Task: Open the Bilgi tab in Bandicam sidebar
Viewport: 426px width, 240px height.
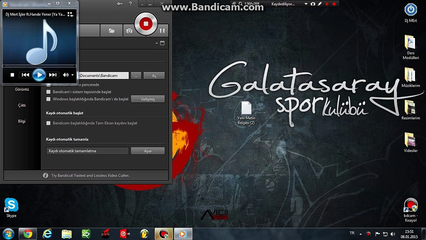Action: tap(22, 121)
